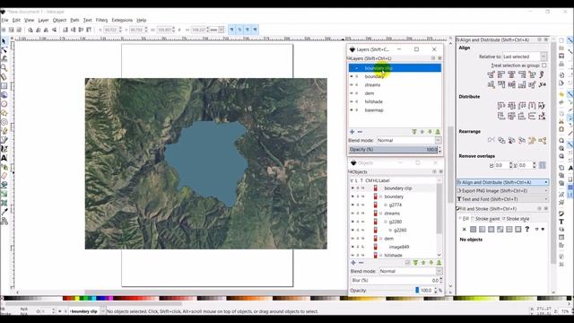Click the X coordinate input field

tap(111, 30)
